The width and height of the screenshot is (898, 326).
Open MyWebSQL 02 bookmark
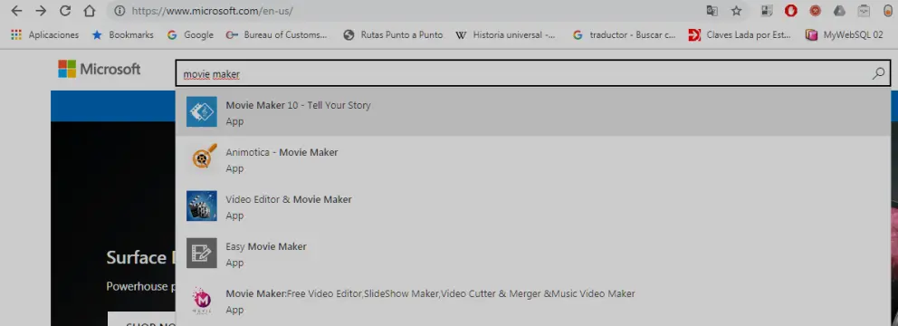click(x=845, y=35)
